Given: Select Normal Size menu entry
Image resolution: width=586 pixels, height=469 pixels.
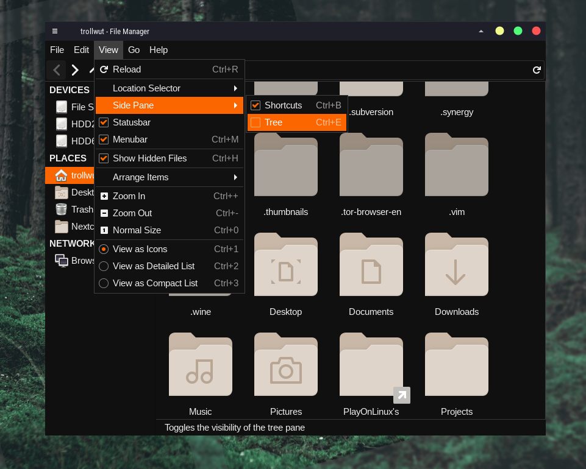Looking at the screenshot, I should tap(137, 230).
